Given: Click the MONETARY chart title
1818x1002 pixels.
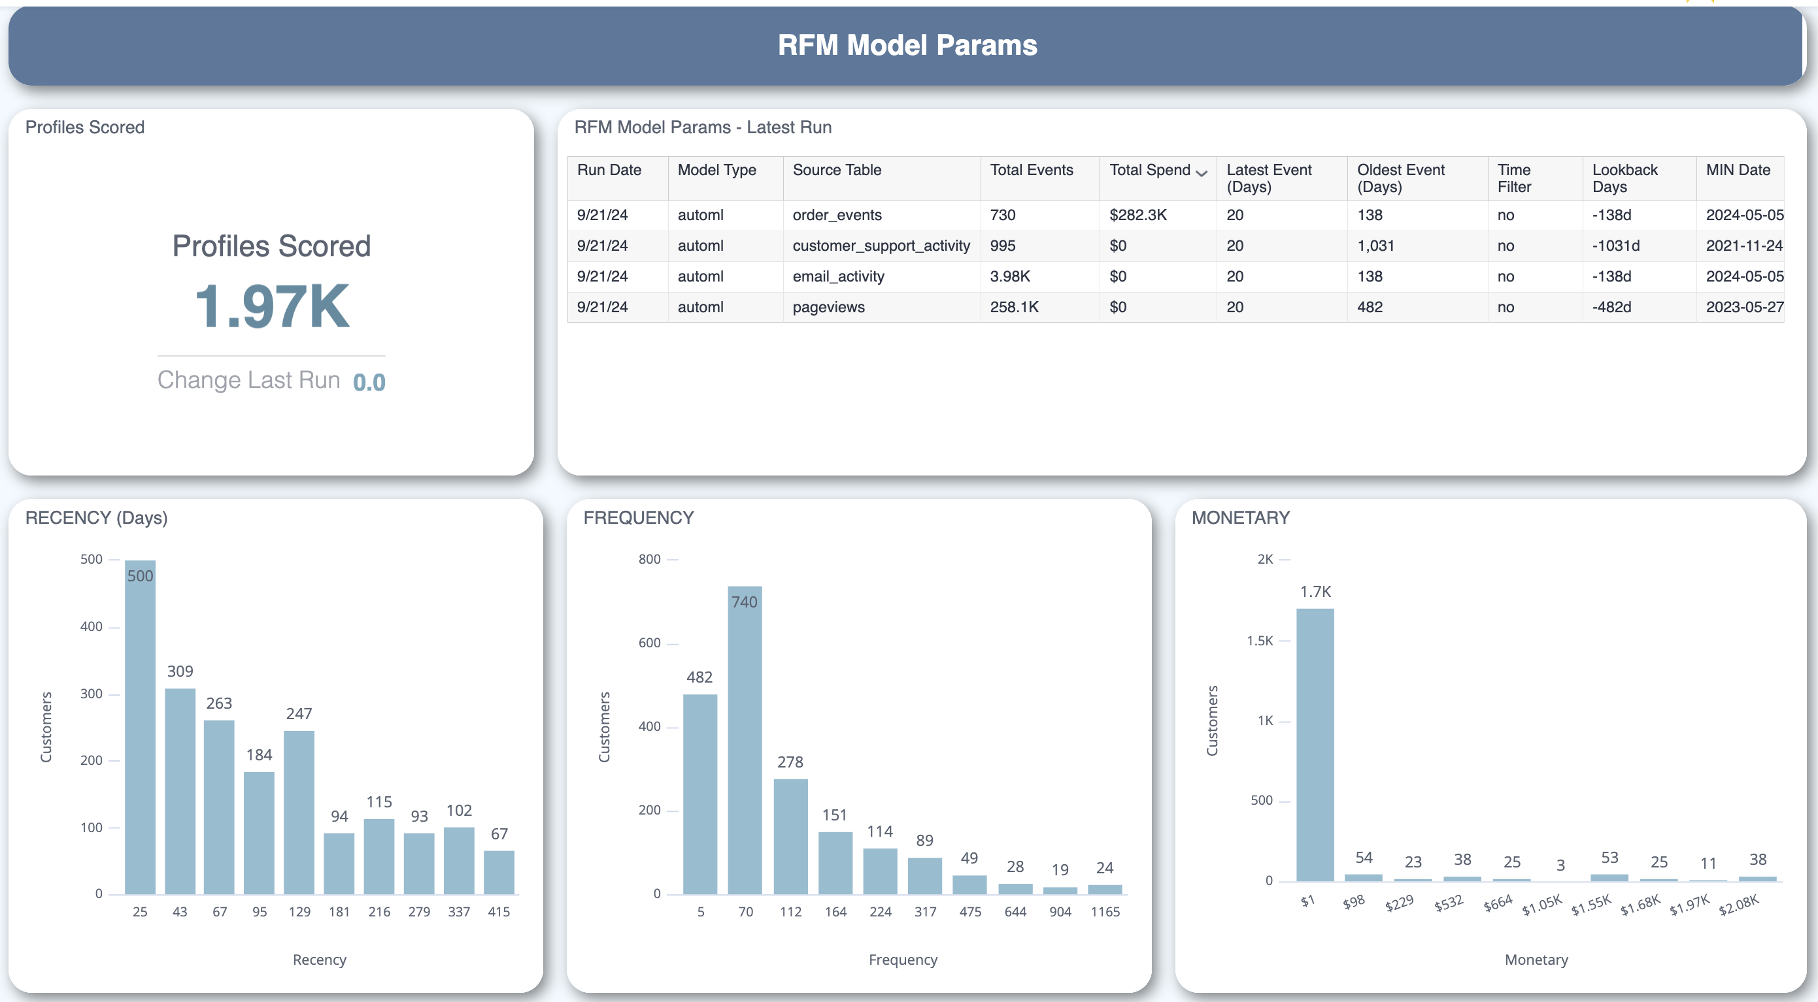Looking at the screenshot, I should (x=1240, y=517).
